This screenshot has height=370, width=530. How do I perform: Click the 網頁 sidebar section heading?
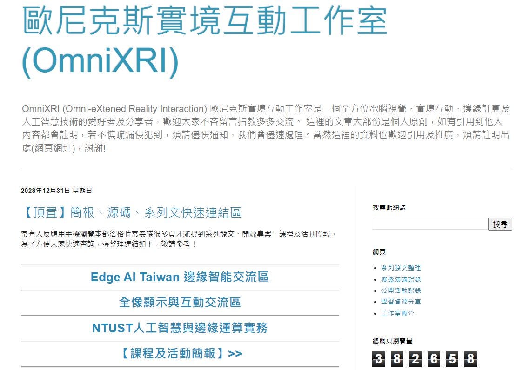[378, 252]
